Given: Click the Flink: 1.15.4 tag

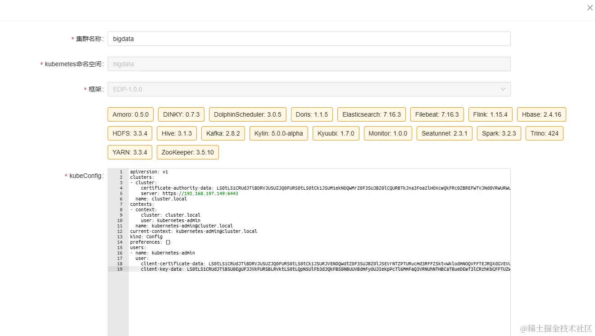Looking at the screenshot, I should click(491, 114).
